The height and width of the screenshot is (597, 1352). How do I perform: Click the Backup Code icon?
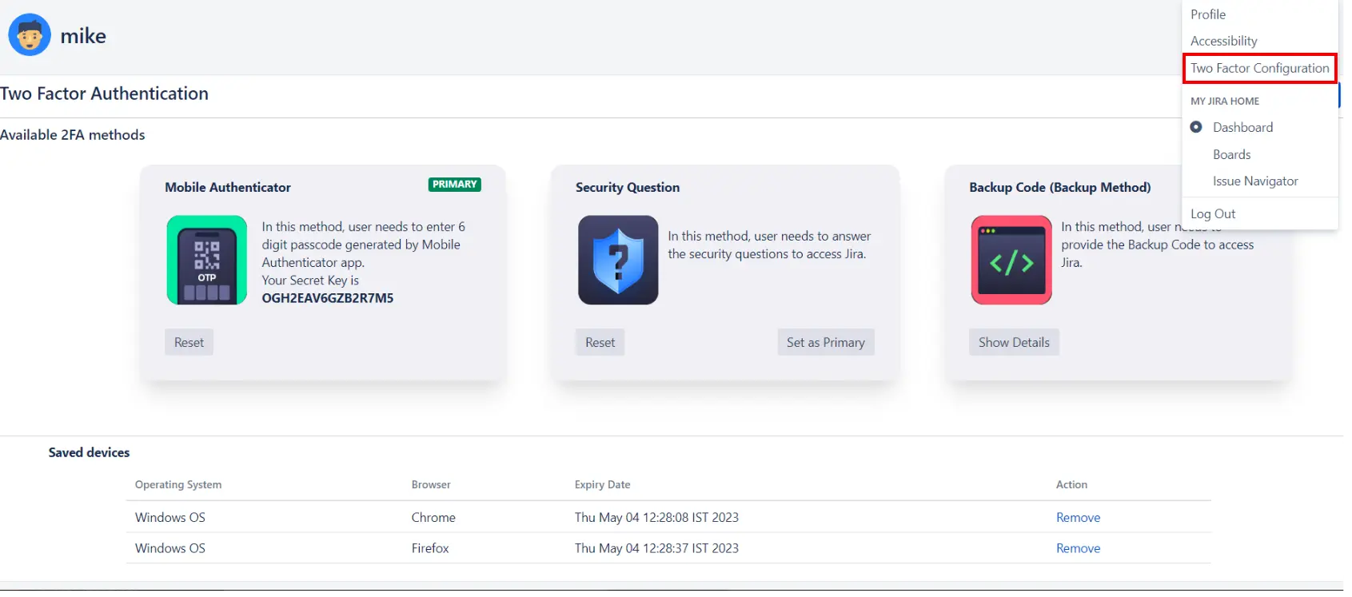click(x=1011, y=260)
